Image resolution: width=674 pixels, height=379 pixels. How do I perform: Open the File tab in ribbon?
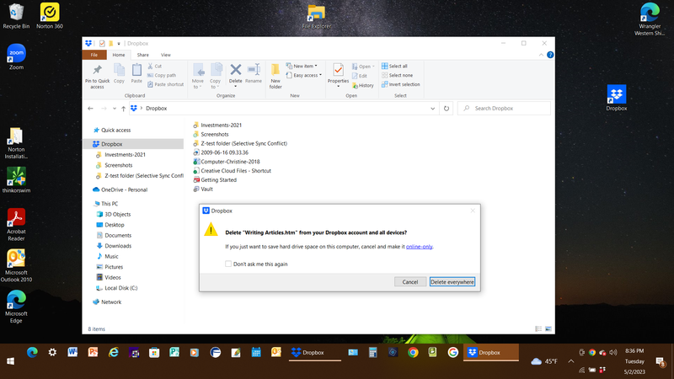pyautogui.click(x=94, y=55)
